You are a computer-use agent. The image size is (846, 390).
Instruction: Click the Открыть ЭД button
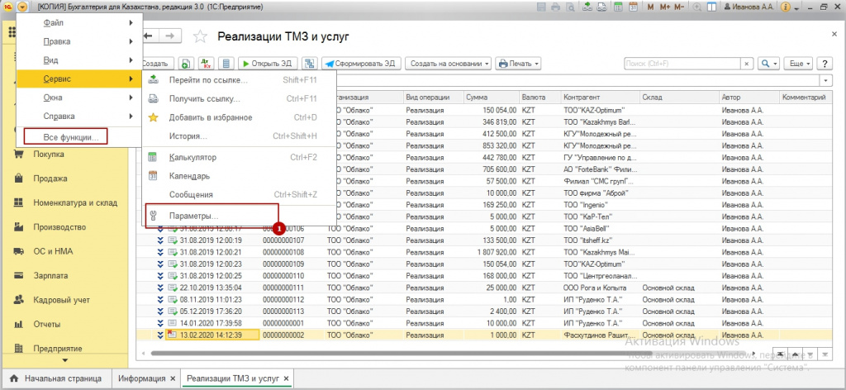point(267,64)
